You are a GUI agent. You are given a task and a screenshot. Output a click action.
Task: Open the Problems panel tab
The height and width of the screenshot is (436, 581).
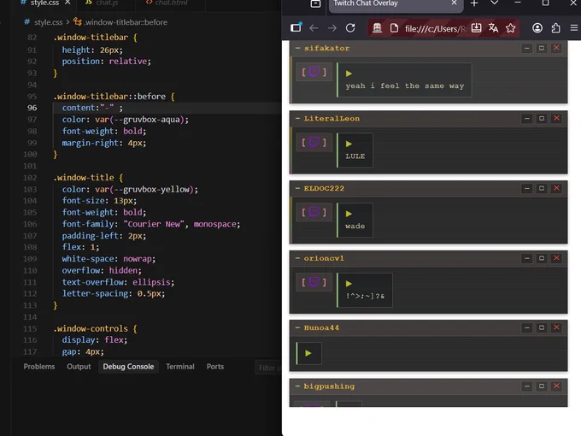(x=39, y=367)
